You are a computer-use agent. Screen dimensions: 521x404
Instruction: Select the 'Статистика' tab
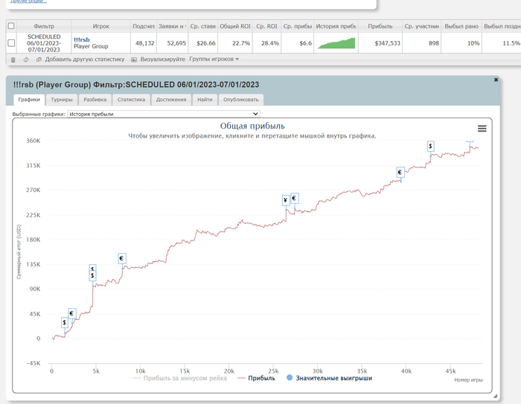tap(131, 100)
